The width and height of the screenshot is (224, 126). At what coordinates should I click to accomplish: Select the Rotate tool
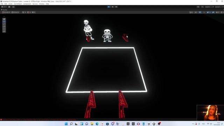[4, 24]
